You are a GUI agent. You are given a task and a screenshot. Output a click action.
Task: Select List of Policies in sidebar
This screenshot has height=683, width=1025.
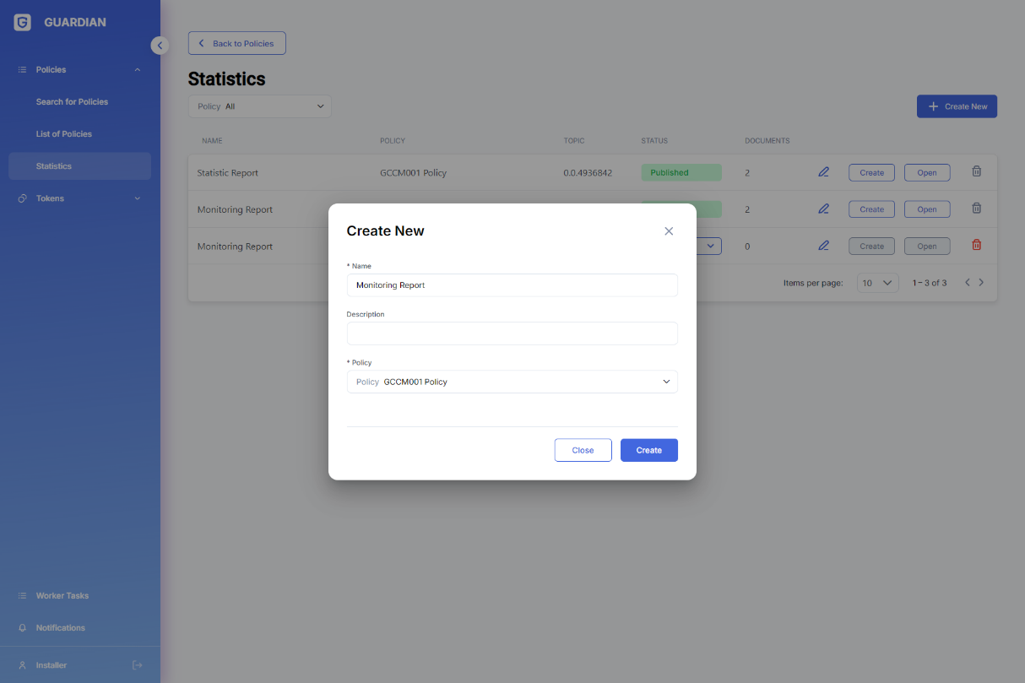click(64, 134)
